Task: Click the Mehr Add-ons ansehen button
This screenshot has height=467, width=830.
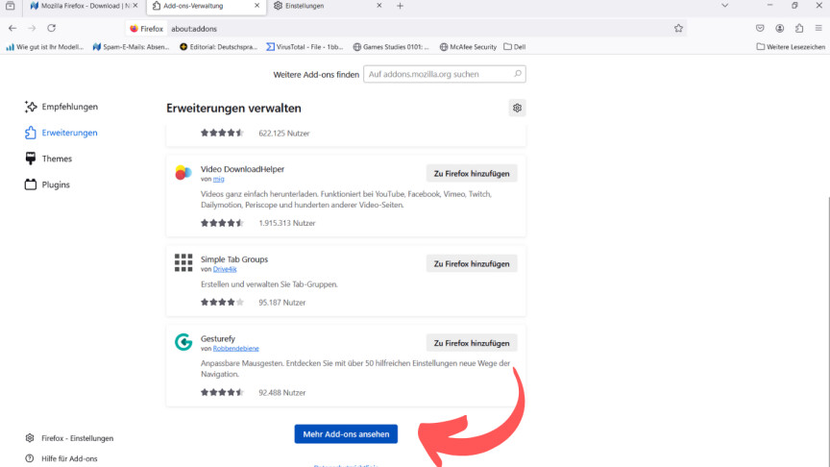Action: (346, 433)
